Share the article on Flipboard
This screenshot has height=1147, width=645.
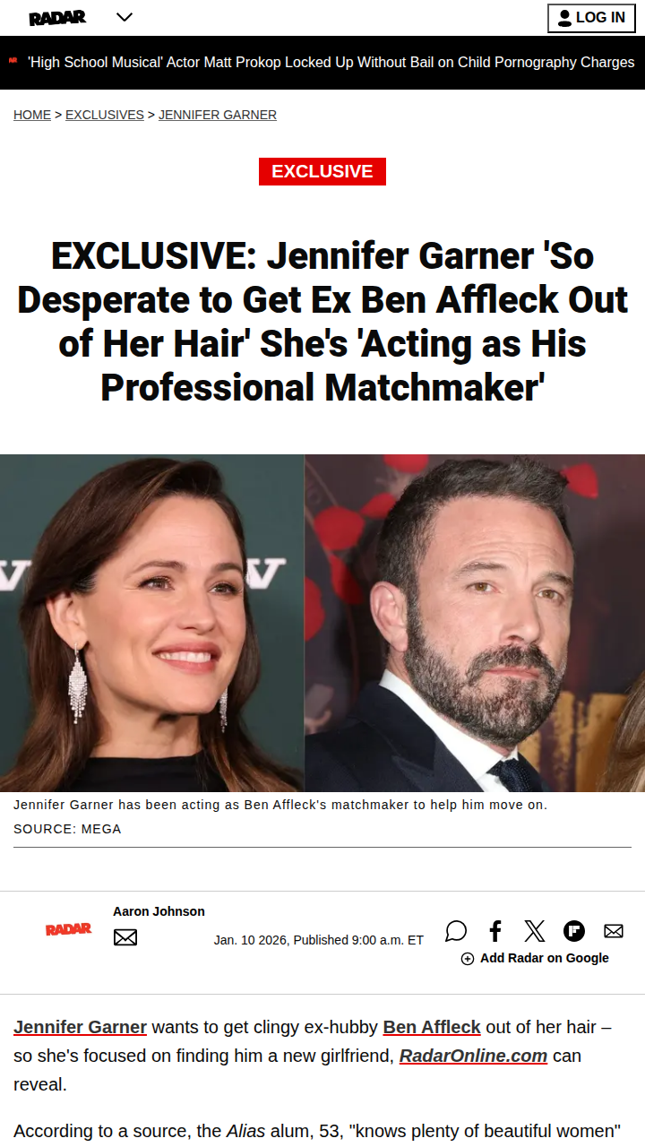click(574, 931)
